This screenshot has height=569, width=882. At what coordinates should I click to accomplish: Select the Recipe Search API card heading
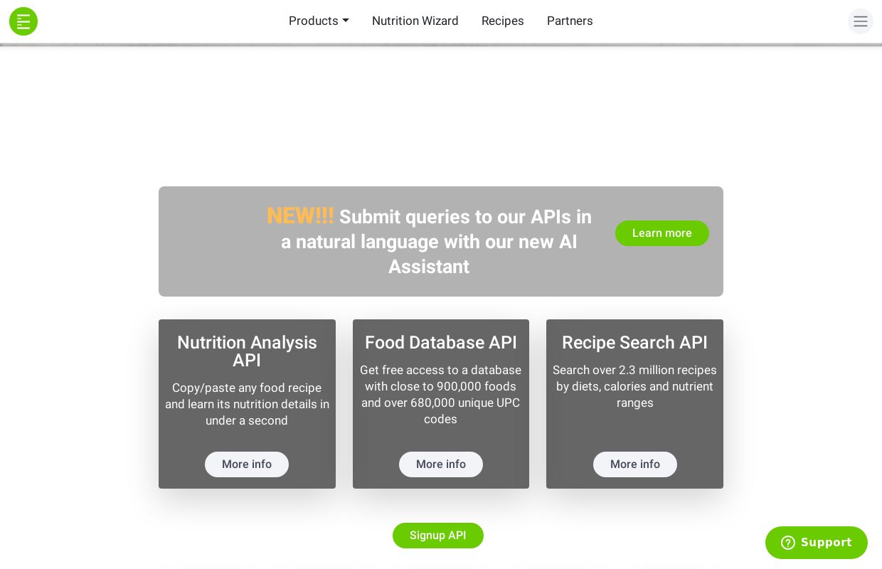(x=635, y=343)
